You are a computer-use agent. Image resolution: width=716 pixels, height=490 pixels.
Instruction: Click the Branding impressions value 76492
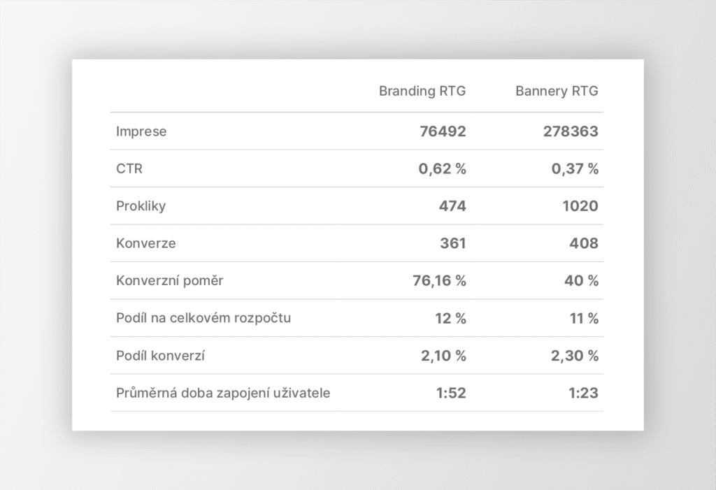[443, 131]
